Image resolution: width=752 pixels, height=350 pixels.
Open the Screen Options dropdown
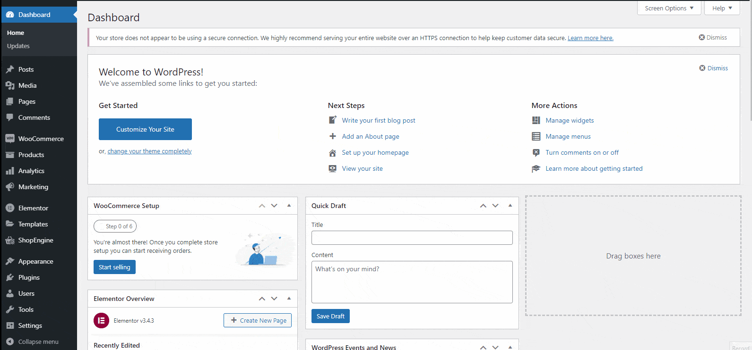[x=669, y=8]
